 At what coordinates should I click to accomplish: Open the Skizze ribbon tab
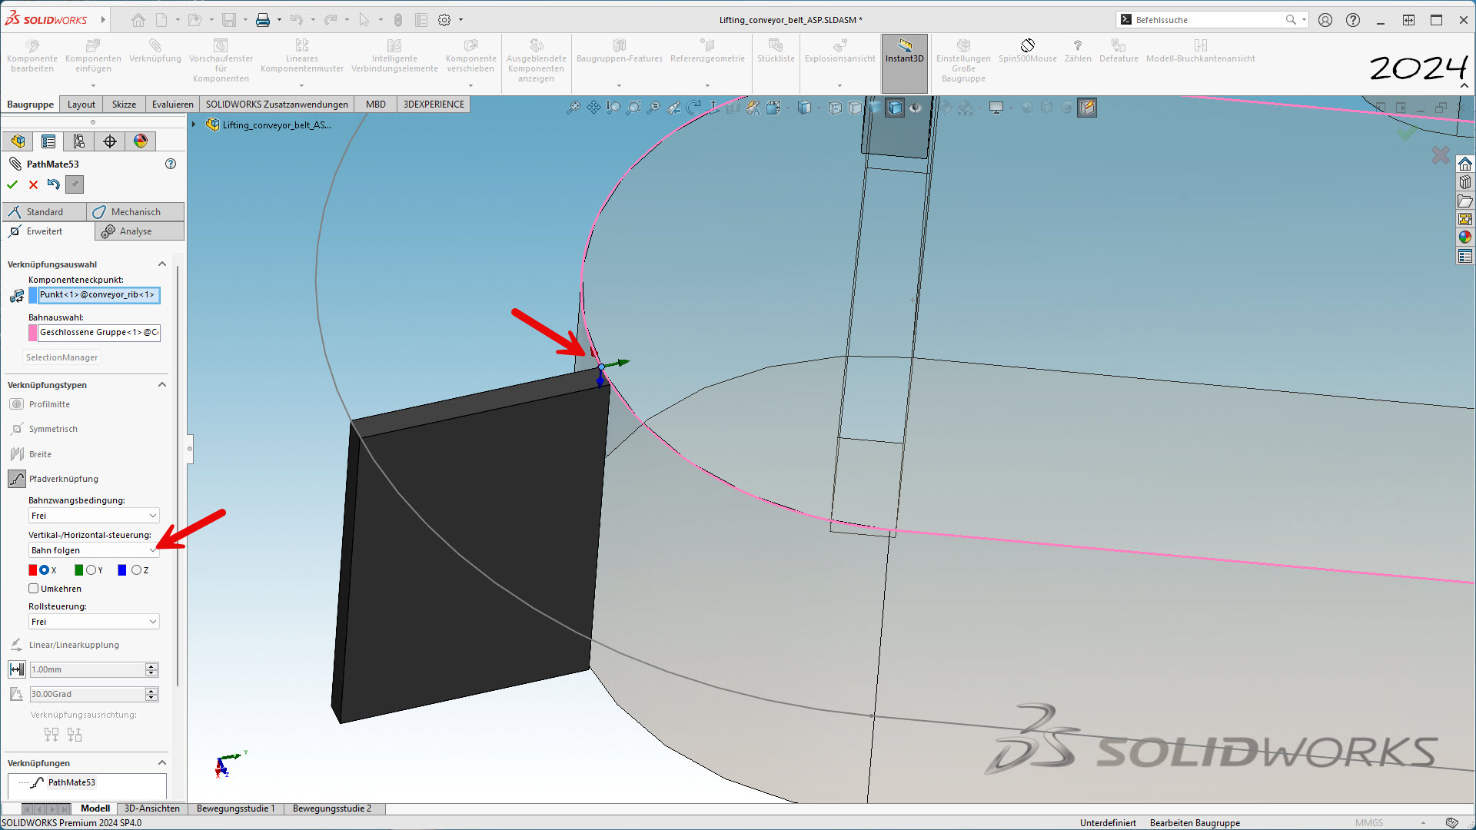point(124,105)
